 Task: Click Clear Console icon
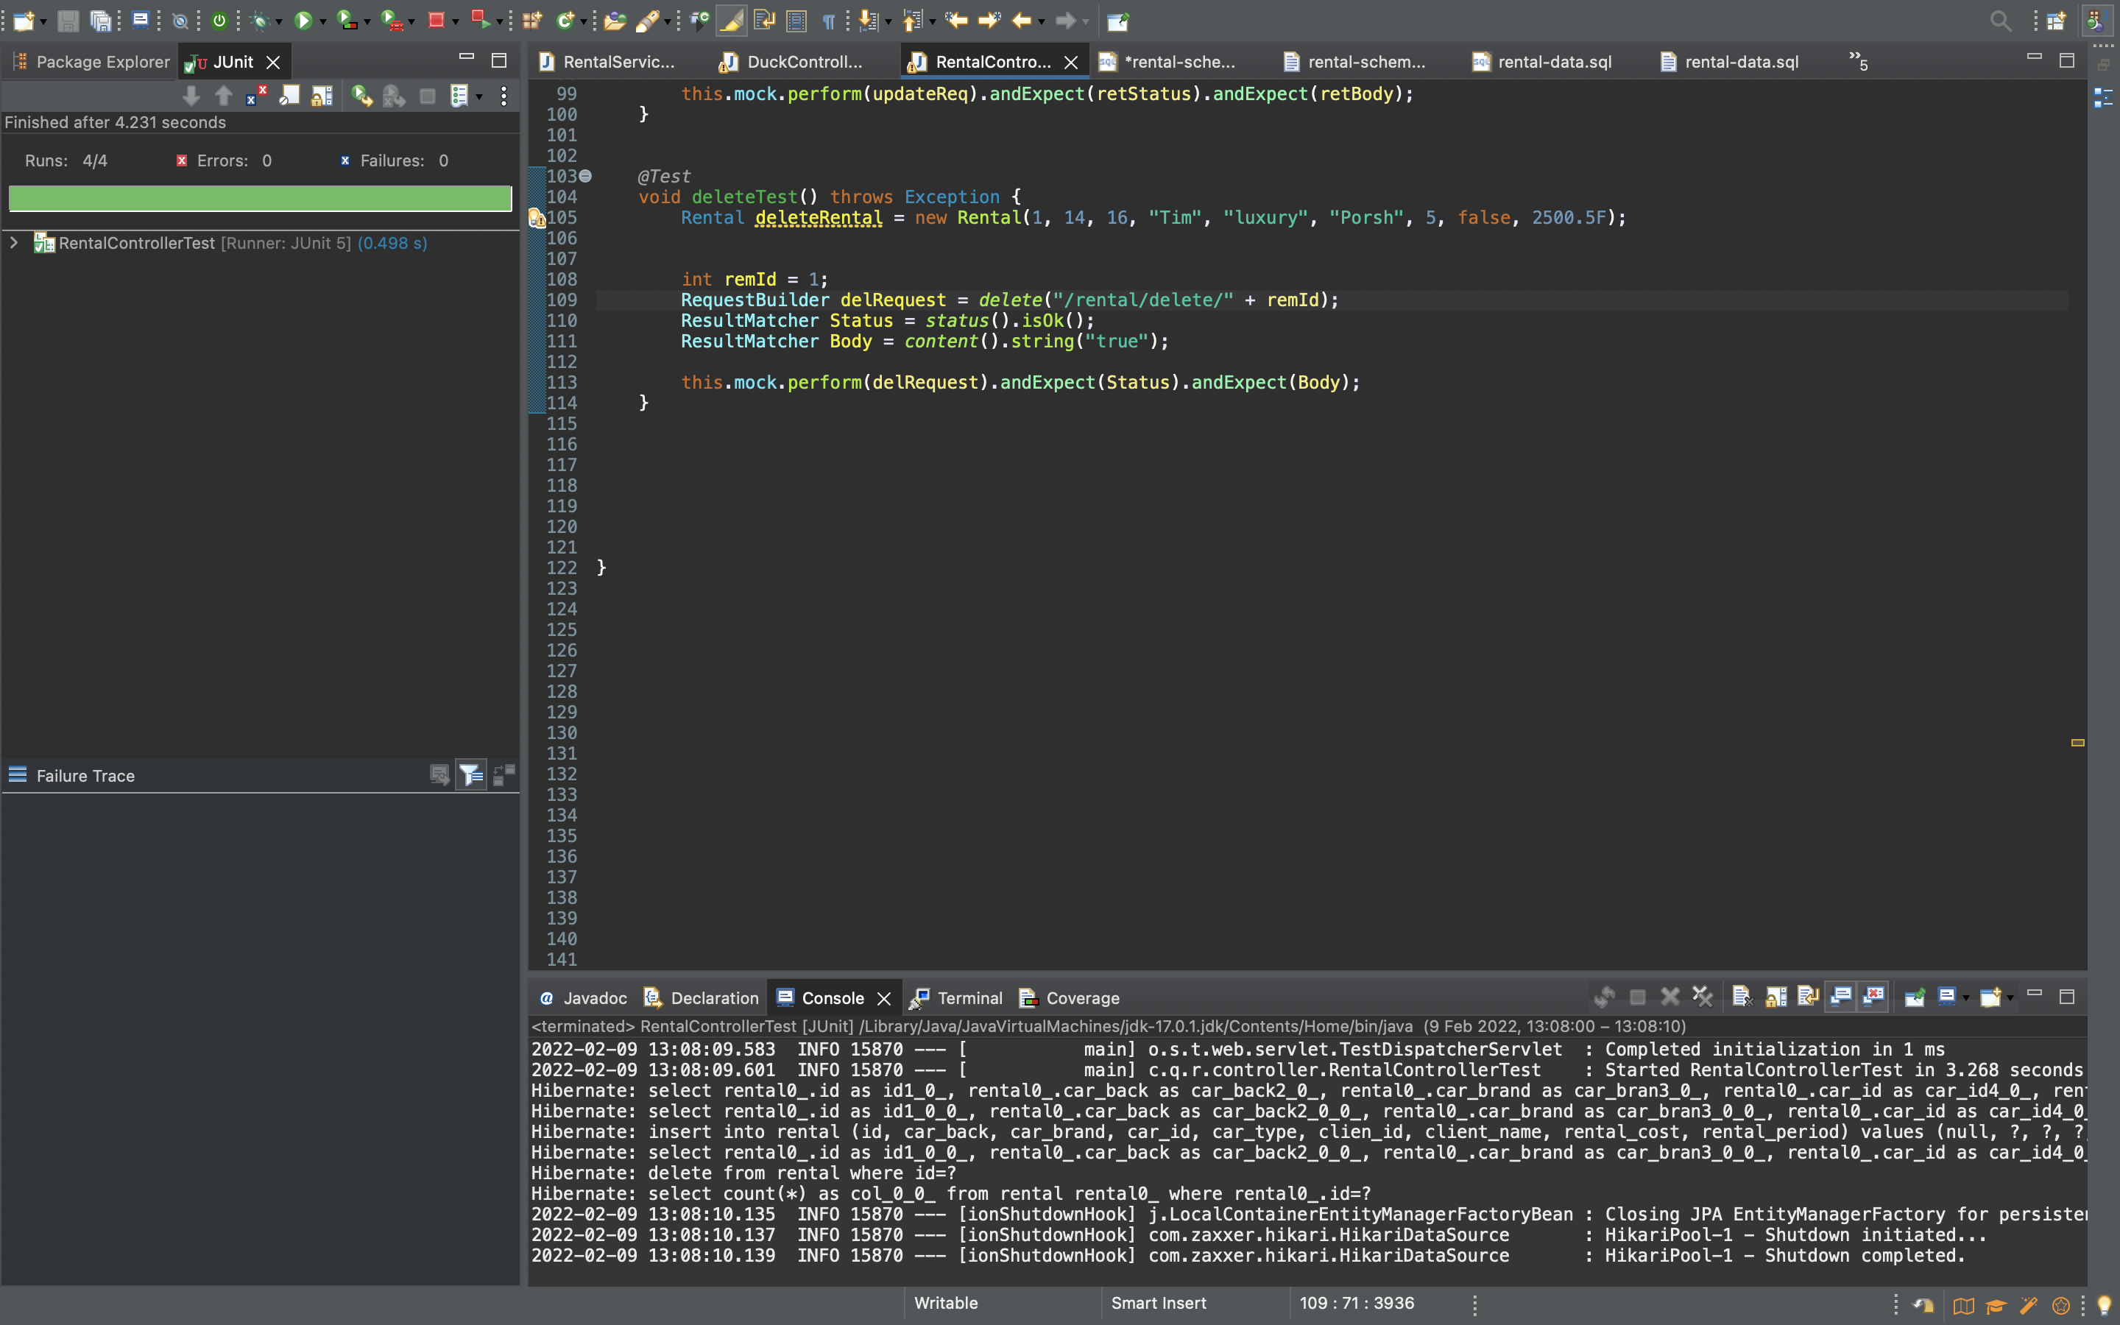(1741, 997)
